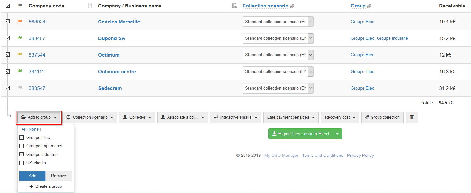Screen dimensions: 471x193
Task: Click the gray flag beside Sedecrem
Action: pos(20,88)
